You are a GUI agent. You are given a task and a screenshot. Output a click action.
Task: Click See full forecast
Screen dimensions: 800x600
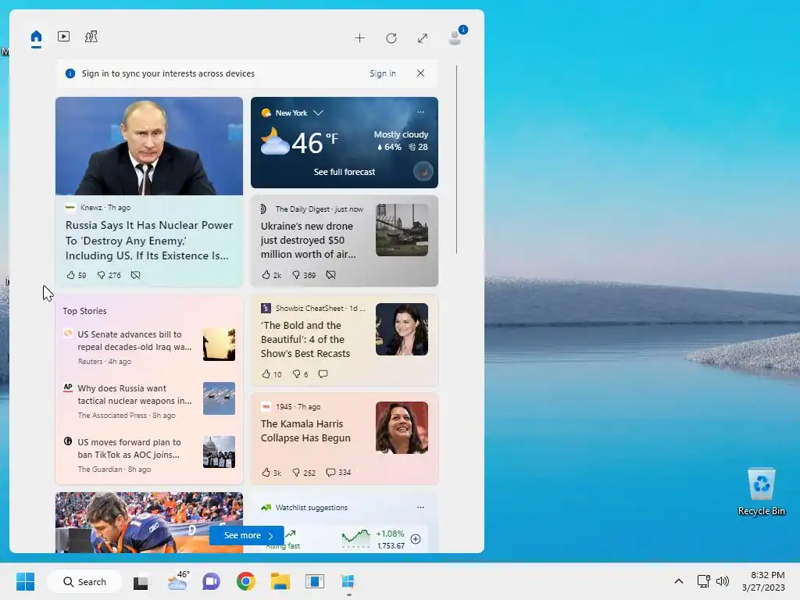click(x=345, y=172)
